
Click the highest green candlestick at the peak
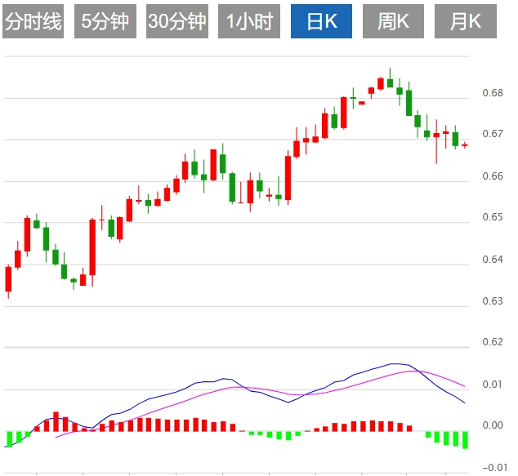tap(391, 82)
